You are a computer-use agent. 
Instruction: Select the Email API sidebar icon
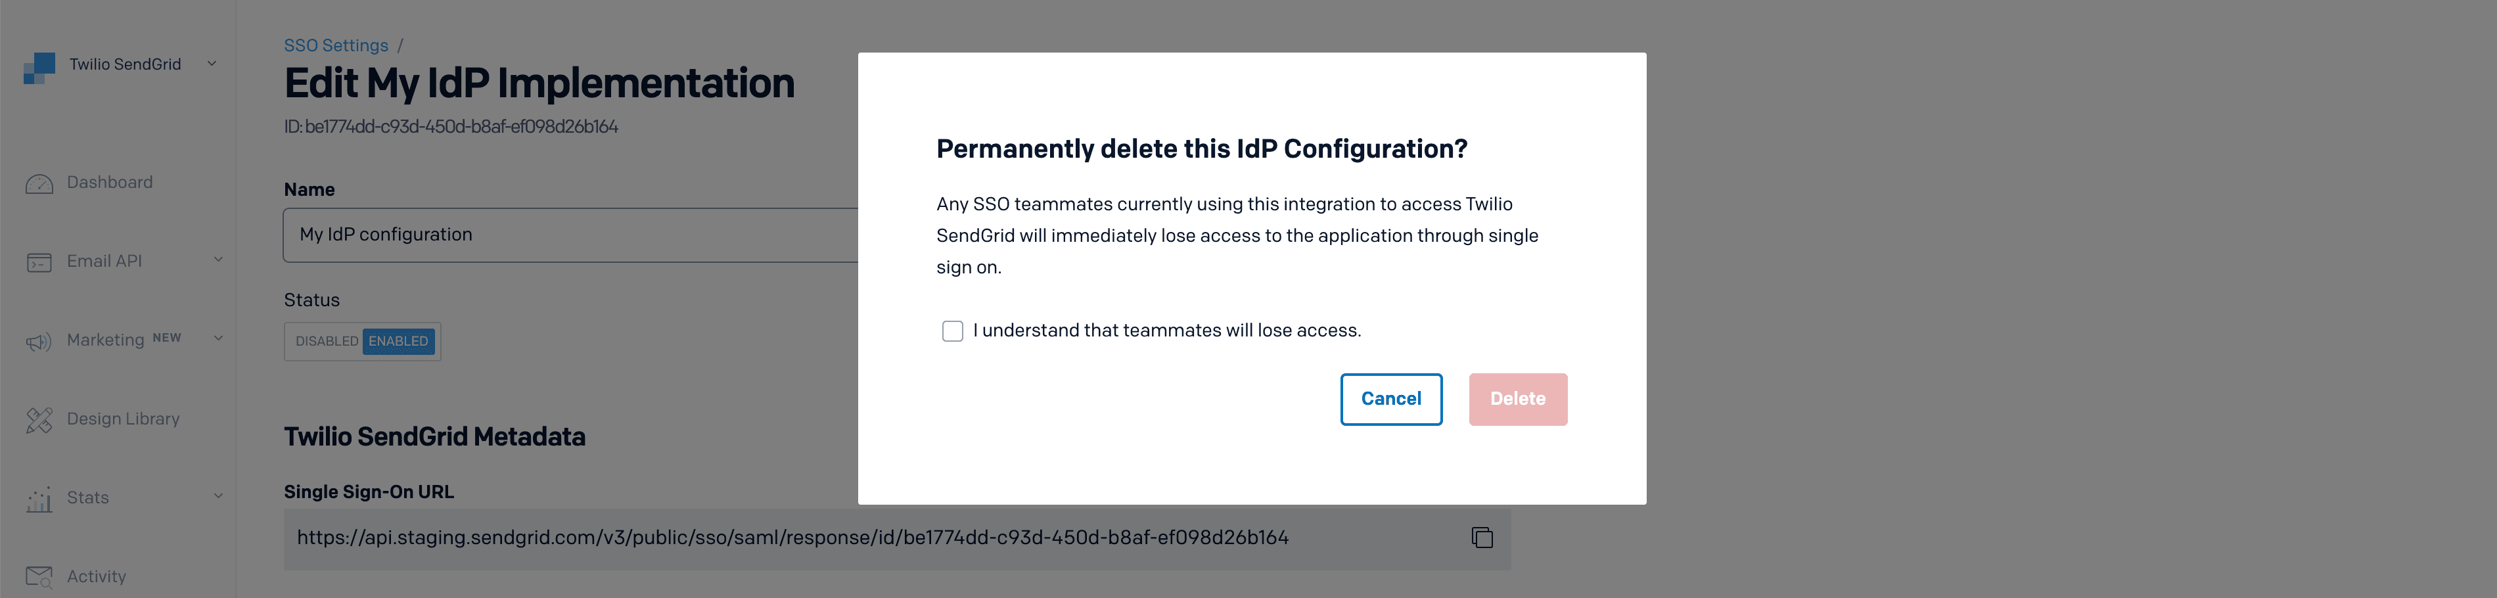(x=39, y=261)
